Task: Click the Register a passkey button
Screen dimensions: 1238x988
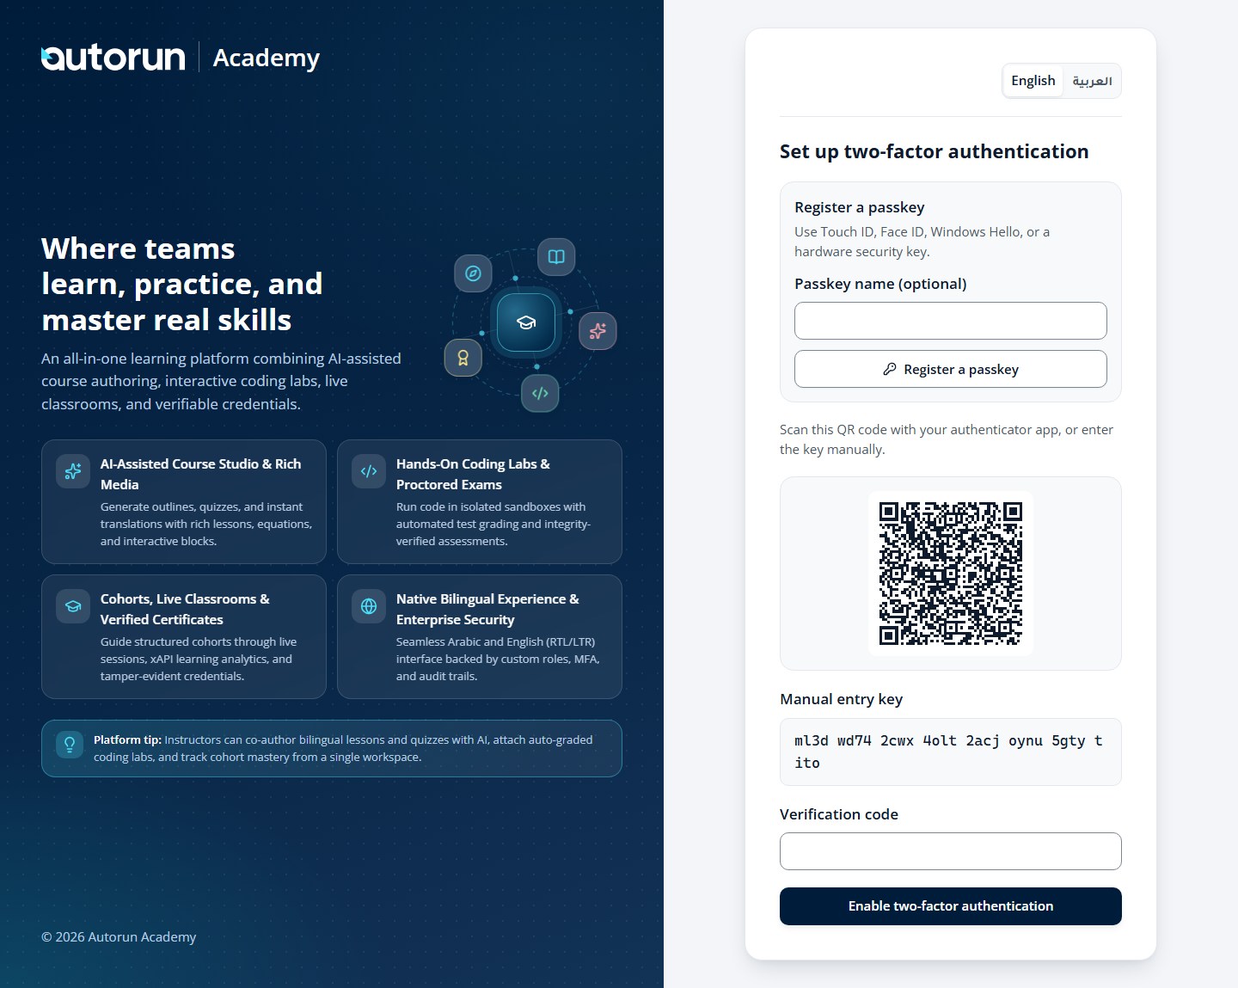Action: pos(951,369)
